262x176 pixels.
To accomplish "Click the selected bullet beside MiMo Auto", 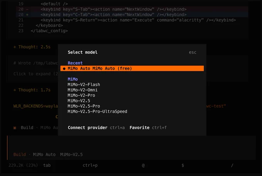I will point(64,68).
